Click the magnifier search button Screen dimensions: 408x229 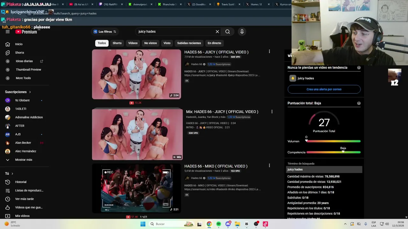coord(228,31)
